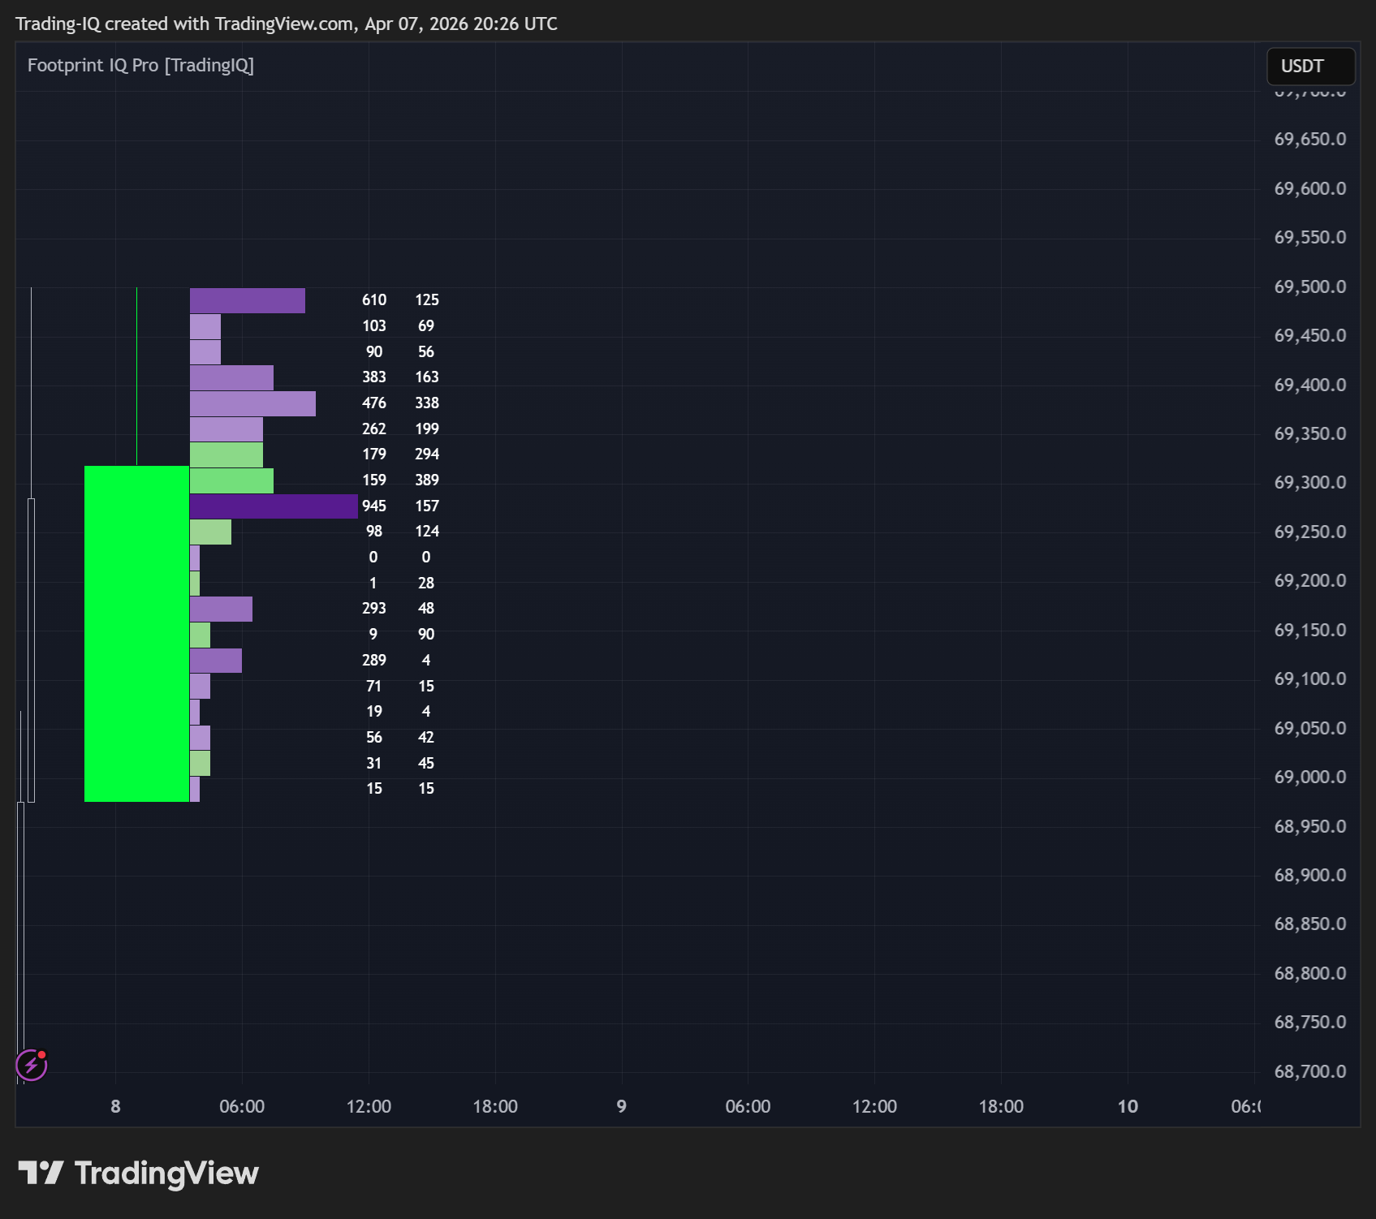1376x1219 pixels.
Task: Click the footprint value 199
Action: [427, 429]
